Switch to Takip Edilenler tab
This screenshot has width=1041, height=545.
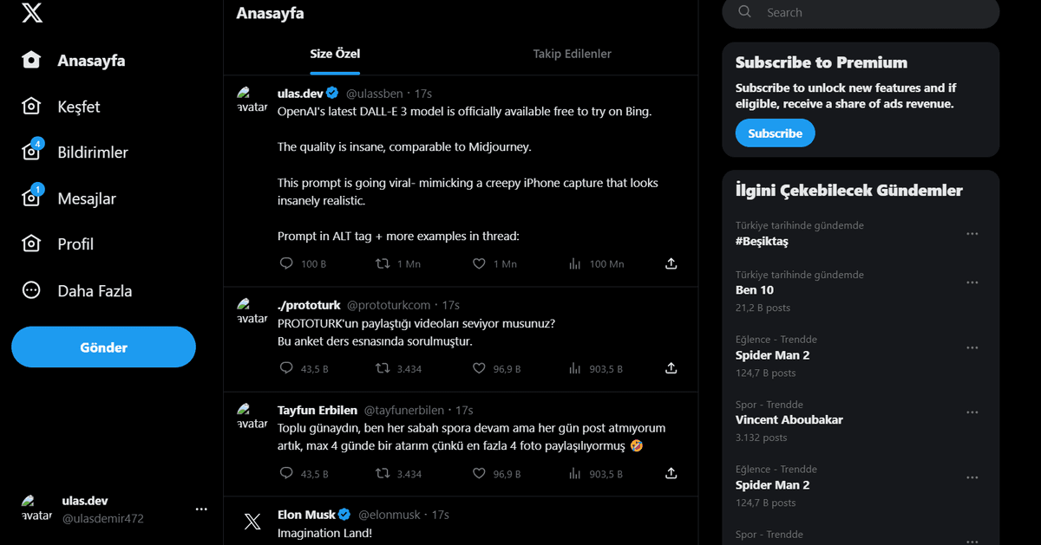click(572, 54)
